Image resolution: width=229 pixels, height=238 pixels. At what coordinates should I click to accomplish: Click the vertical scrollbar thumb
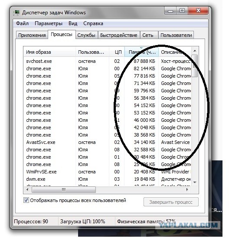click(195, 66)
